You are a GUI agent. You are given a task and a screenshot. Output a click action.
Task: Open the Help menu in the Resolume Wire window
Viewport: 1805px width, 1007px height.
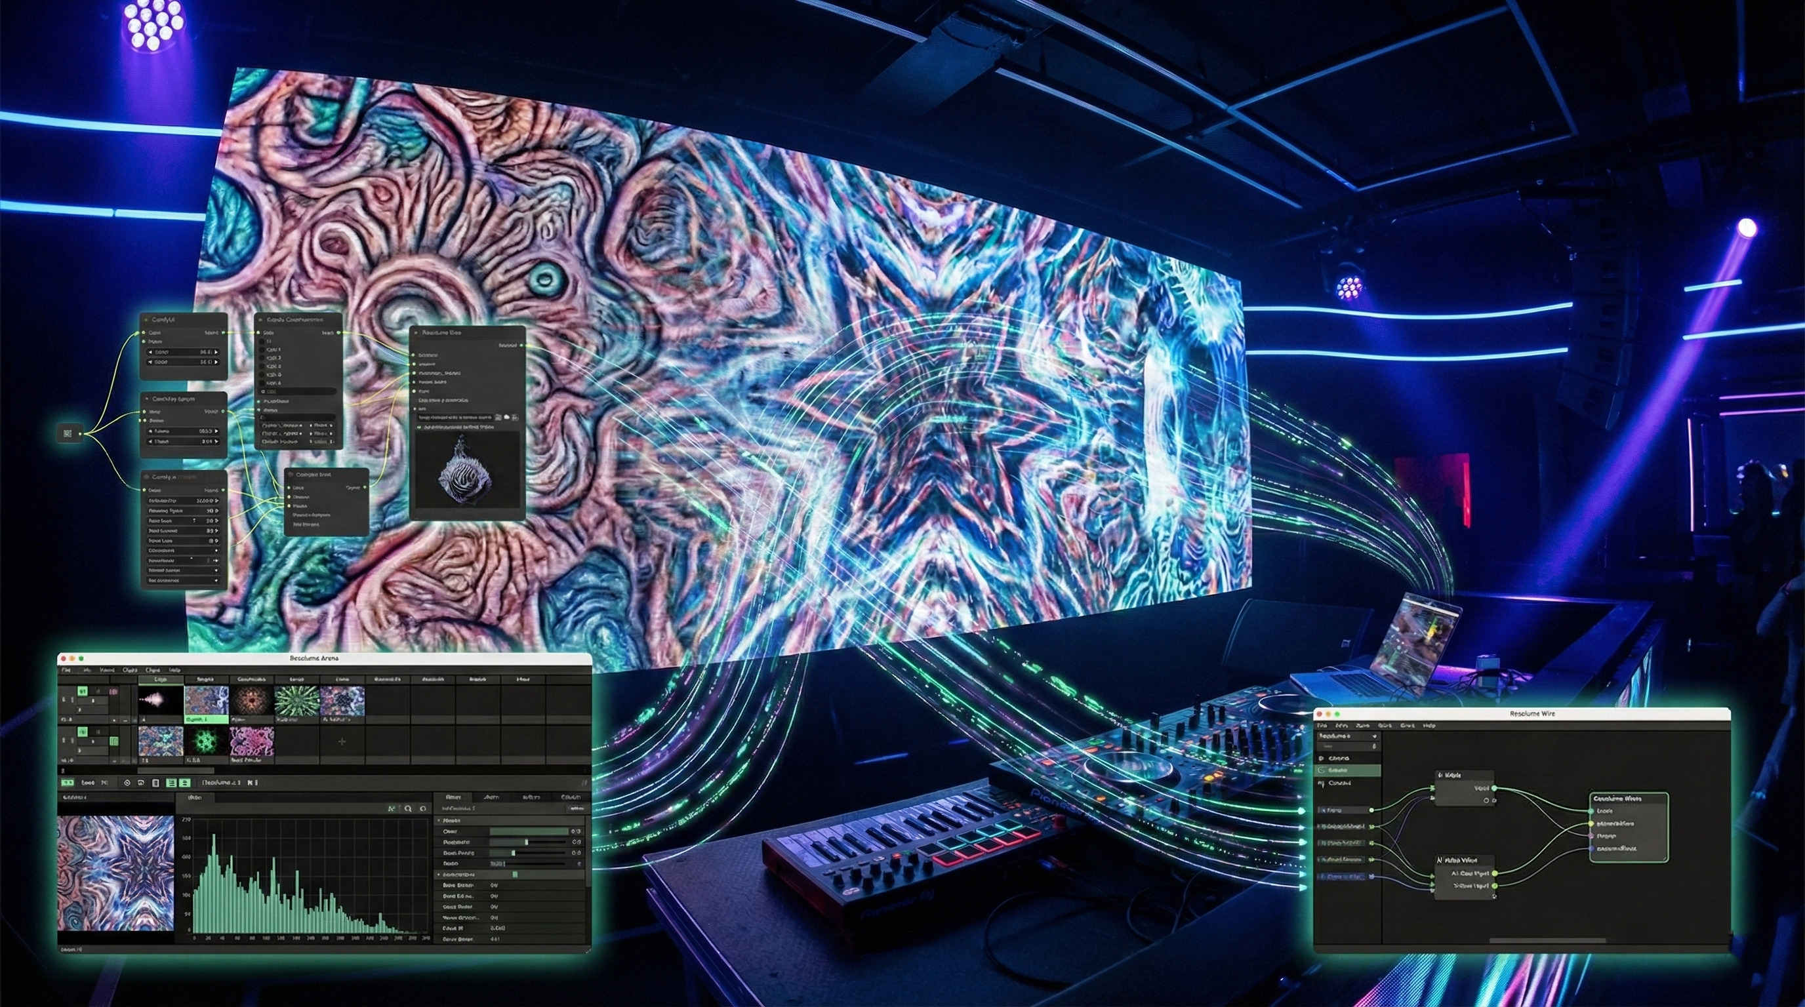click(1429, 726)
